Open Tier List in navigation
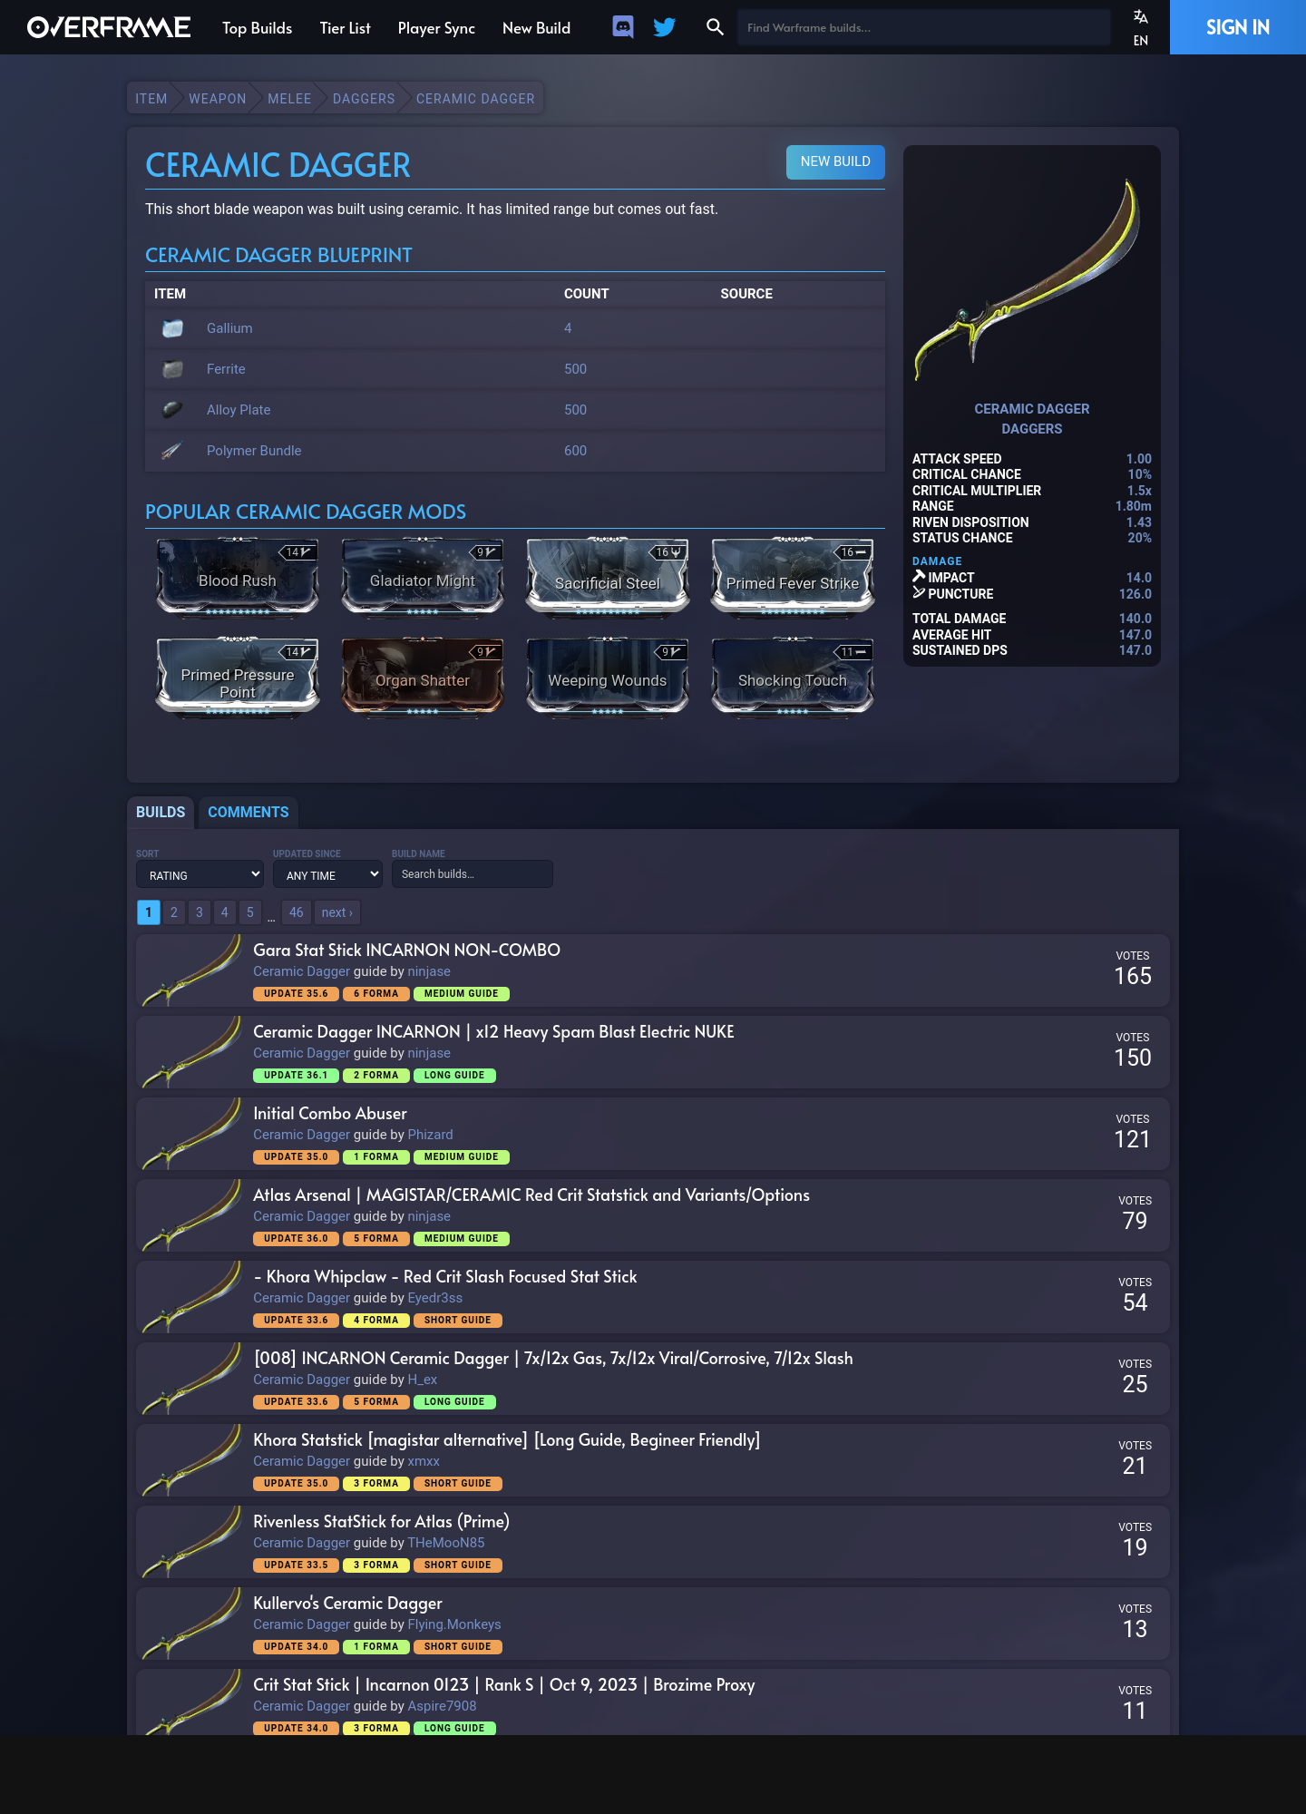The height and width of the screenshot is (1814, 1306). (x=345, y=28)
